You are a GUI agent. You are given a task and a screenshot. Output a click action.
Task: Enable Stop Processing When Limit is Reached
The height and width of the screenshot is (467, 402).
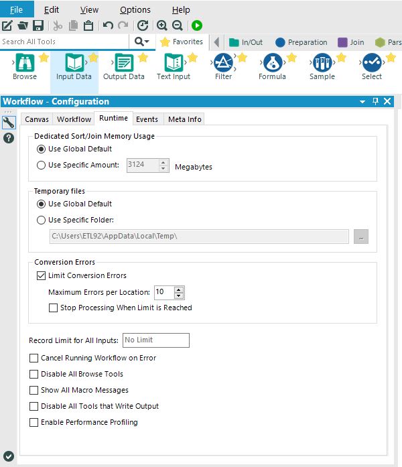(54, 308)
